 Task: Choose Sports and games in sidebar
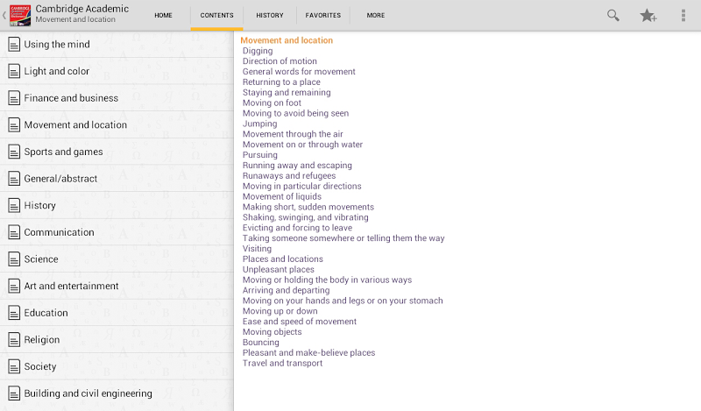click(x=63, y=152)
